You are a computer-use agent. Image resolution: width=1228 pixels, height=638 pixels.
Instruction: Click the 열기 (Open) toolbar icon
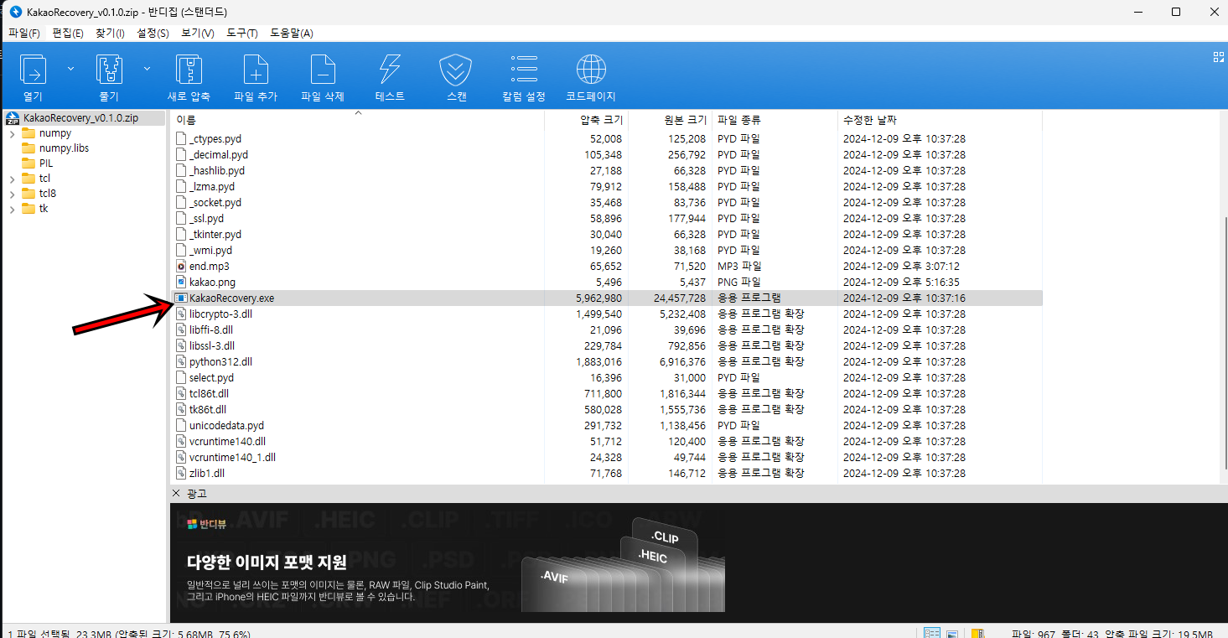point(33,70)
